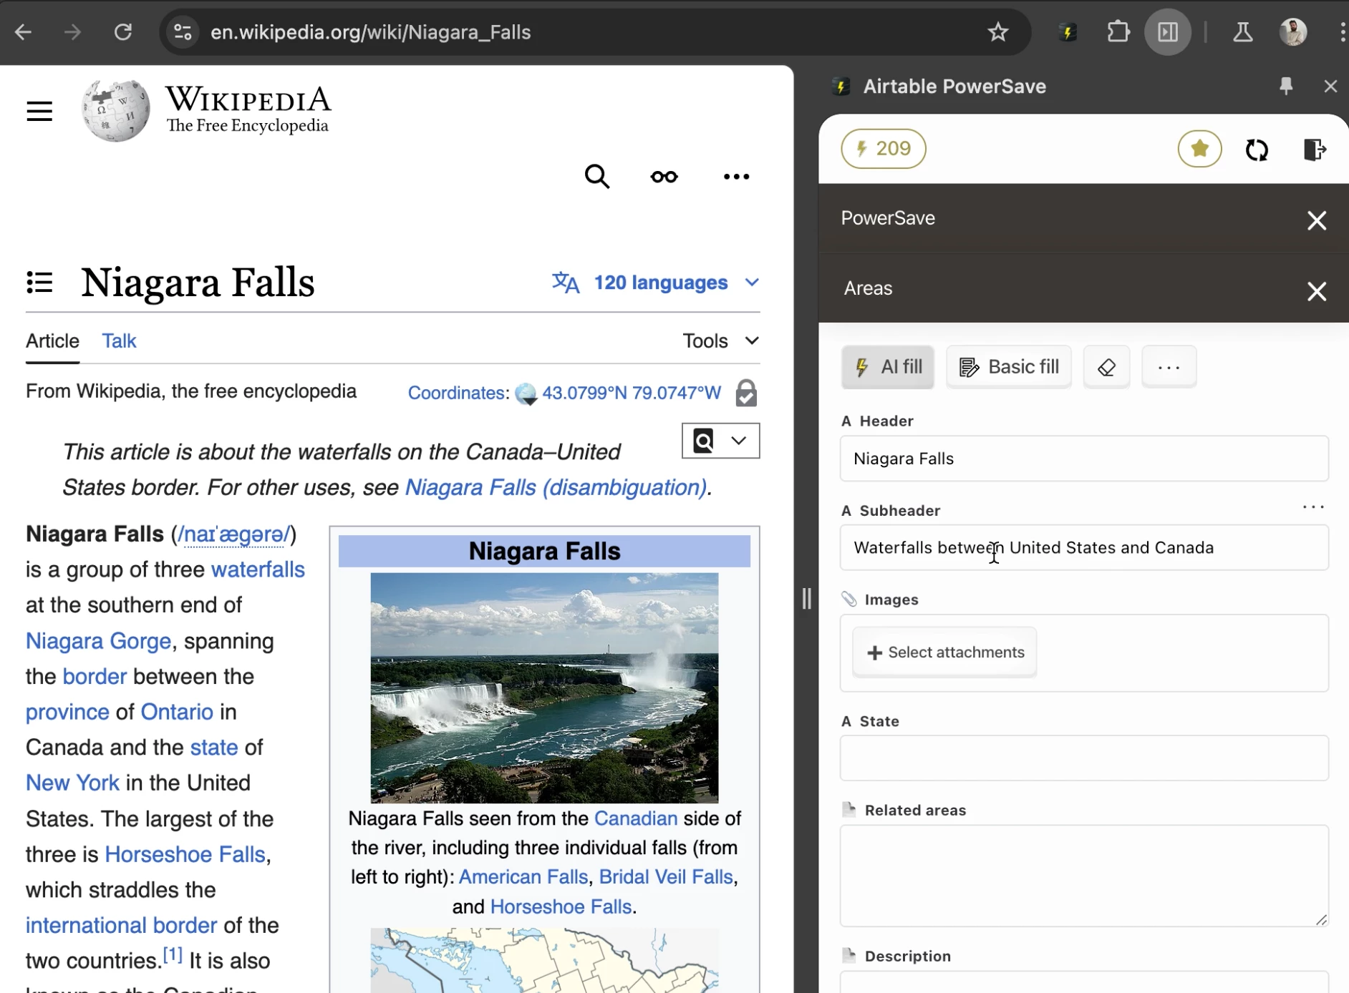
Task: Open Subheader field ellipsis options
Action: pyautogui.click(x=1313, y=507)
